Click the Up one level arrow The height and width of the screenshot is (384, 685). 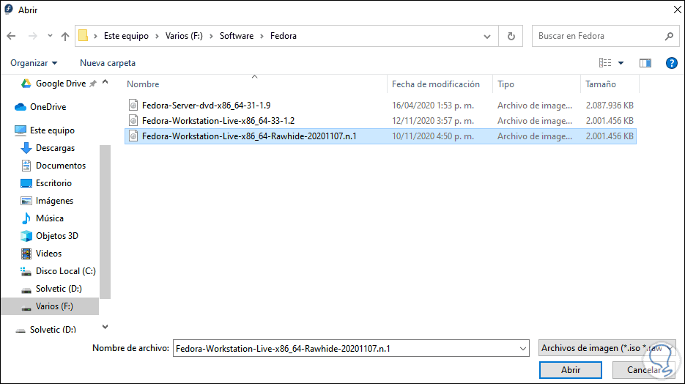65,36
